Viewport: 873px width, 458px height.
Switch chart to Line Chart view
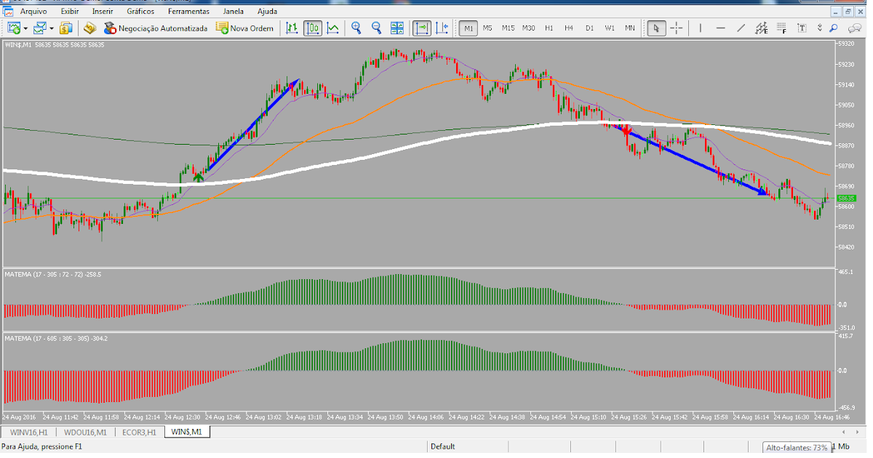[x=332, y=28]
